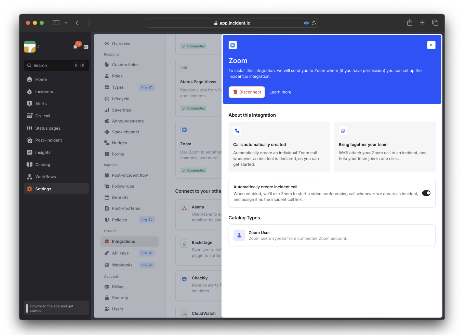The width and height of the screenshot is (466, 335).
Task: Click the Zoom User person icon
Action: coord(239,235)
